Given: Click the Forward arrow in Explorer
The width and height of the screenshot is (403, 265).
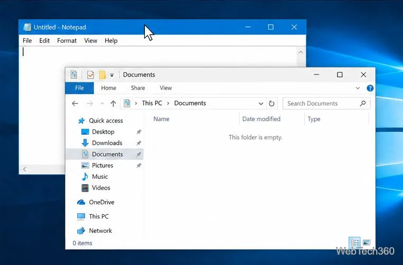Looking at the screenshot, I should click(90, 103).
